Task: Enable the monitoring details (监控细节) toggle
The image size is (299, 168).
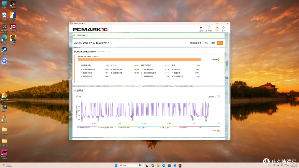Action: (218, 97)
